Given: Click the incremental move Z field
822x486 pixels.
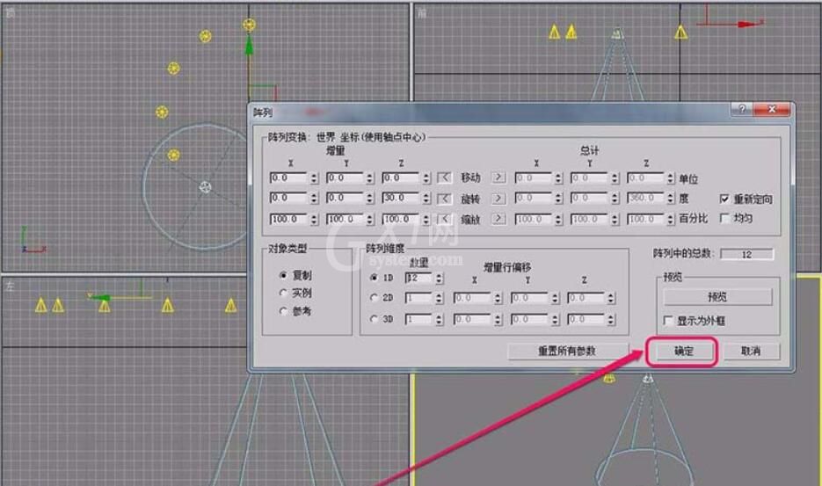Looking at the screenshot, I should point(401,178).
